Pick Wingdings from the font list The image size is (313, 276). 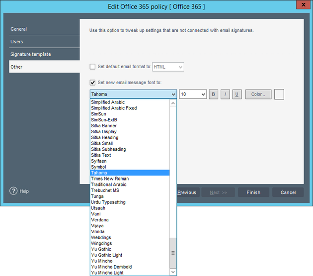130,243
